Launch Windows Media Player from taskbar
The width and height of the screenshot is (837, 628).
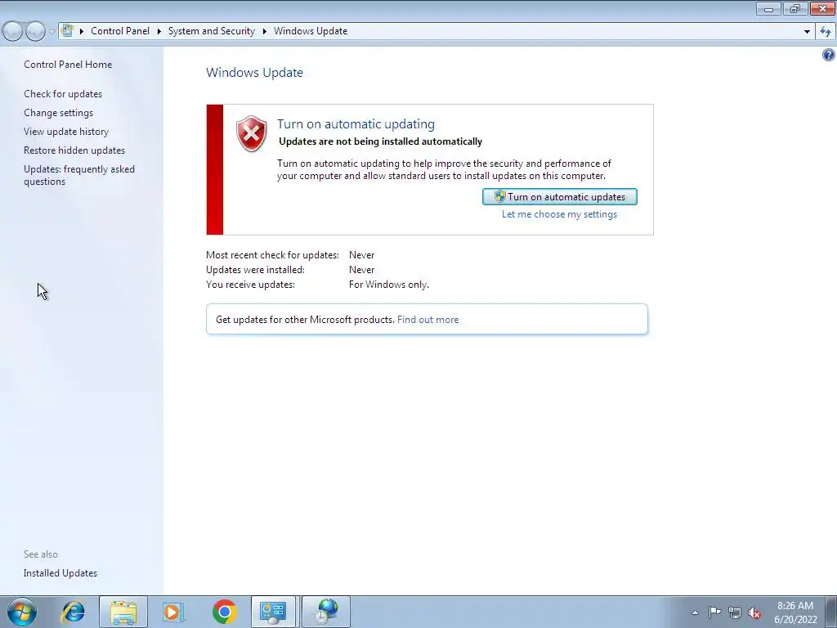173,612
